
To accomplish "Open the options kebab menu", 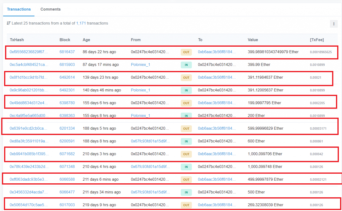I will 334,24.
